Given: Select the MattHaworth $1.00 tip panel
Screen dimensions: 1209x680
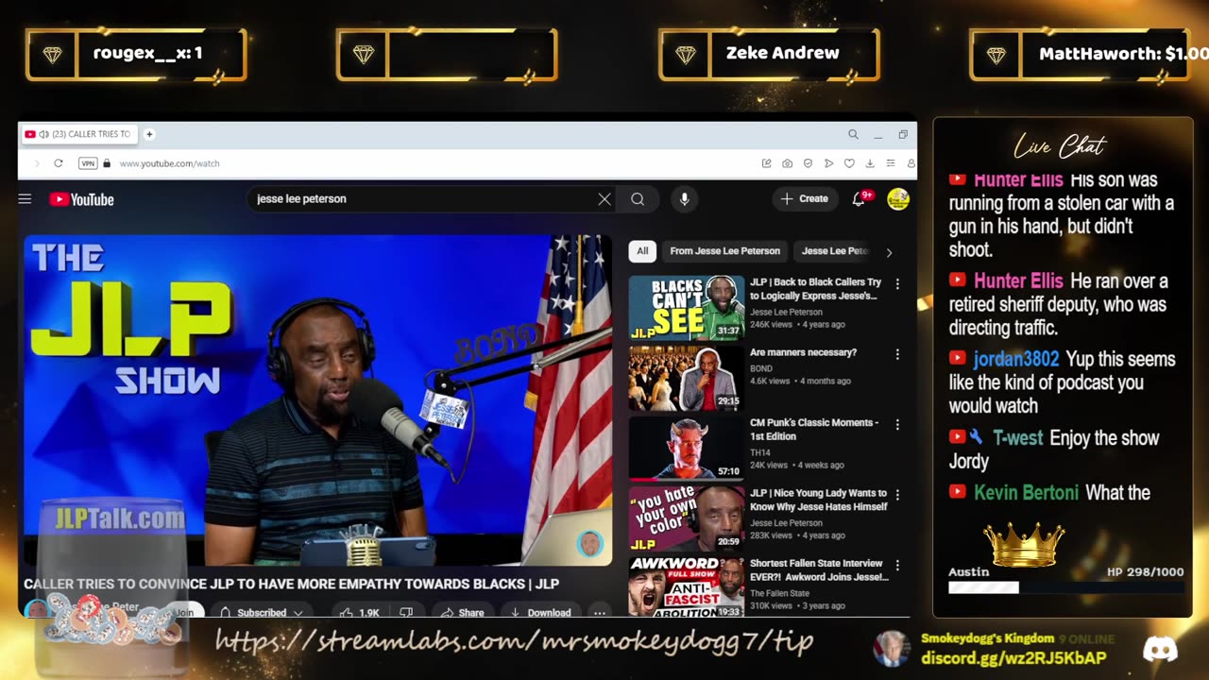Looking at the screenshot, I should [1089, 54].
